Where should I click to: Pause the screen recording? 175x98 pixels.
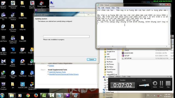pos(161,84)
